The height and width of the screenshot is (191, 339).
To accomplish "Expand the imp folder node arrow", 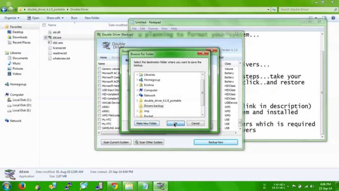I will (137, 111).
